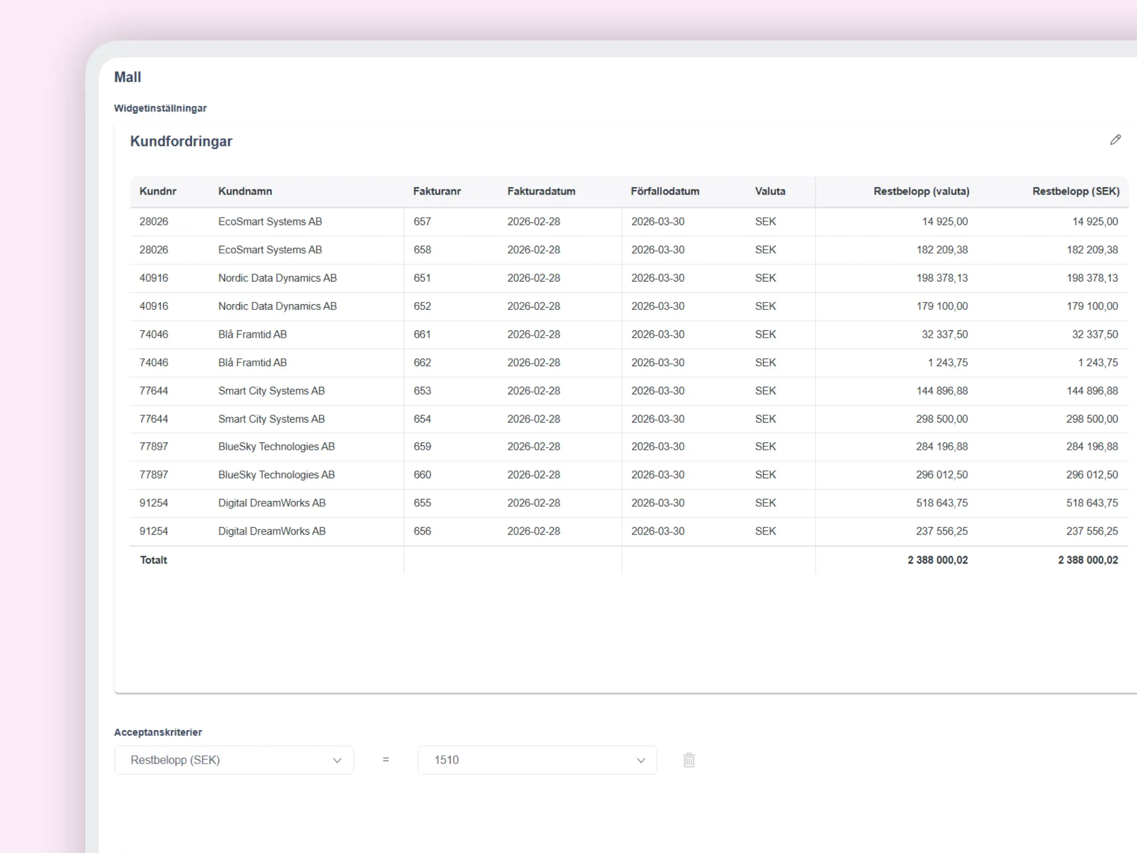
Task: Click Restbelopp (valuta) column header
Action: tap(922, 191)
